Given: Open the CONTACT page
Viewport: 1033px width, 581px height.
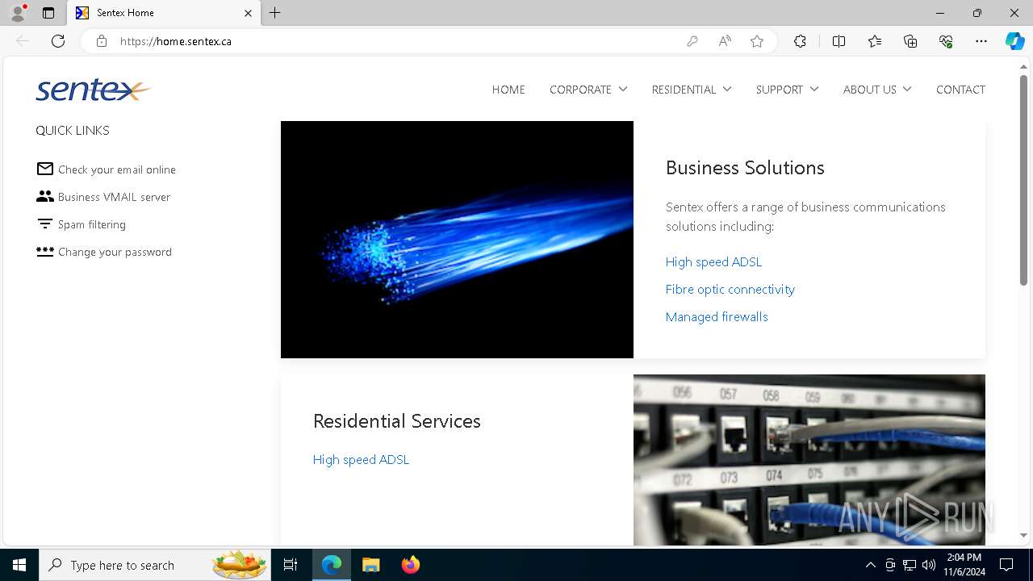Looking at the screenshot, I should pos(960,90).
